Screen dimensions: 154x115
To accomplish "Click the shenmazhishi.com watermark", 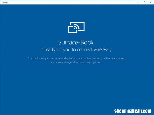I will (x=133, y=111).
